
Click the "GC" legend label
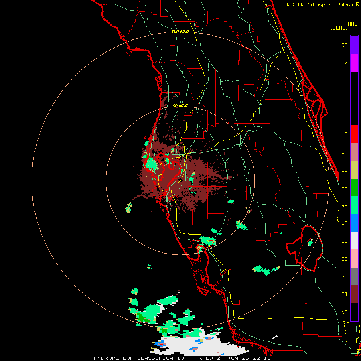(x=344, y=277)
